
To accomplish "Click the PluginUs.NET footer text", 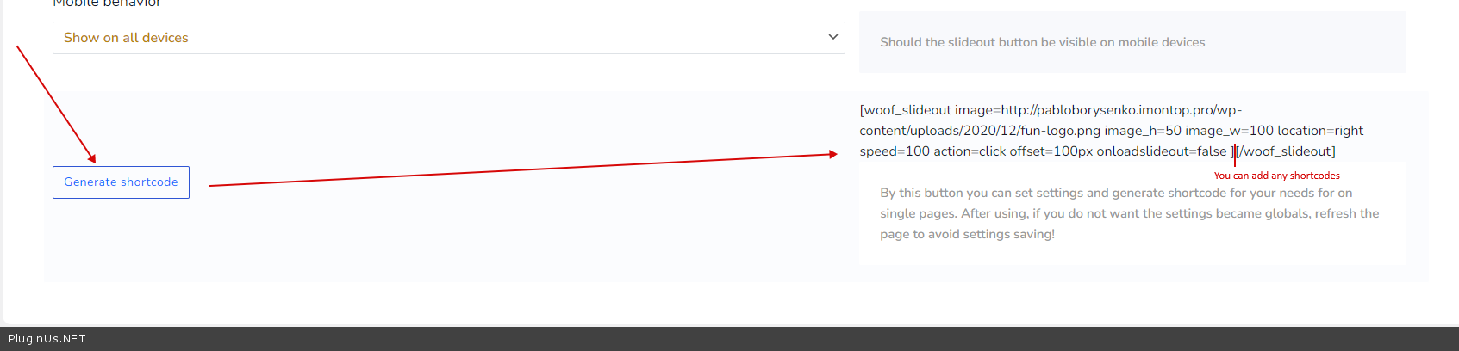I will click(47, 339).
